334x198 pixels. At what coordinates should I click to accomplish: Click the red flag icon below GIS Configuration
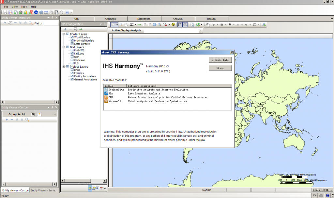[x=101, y=188]
